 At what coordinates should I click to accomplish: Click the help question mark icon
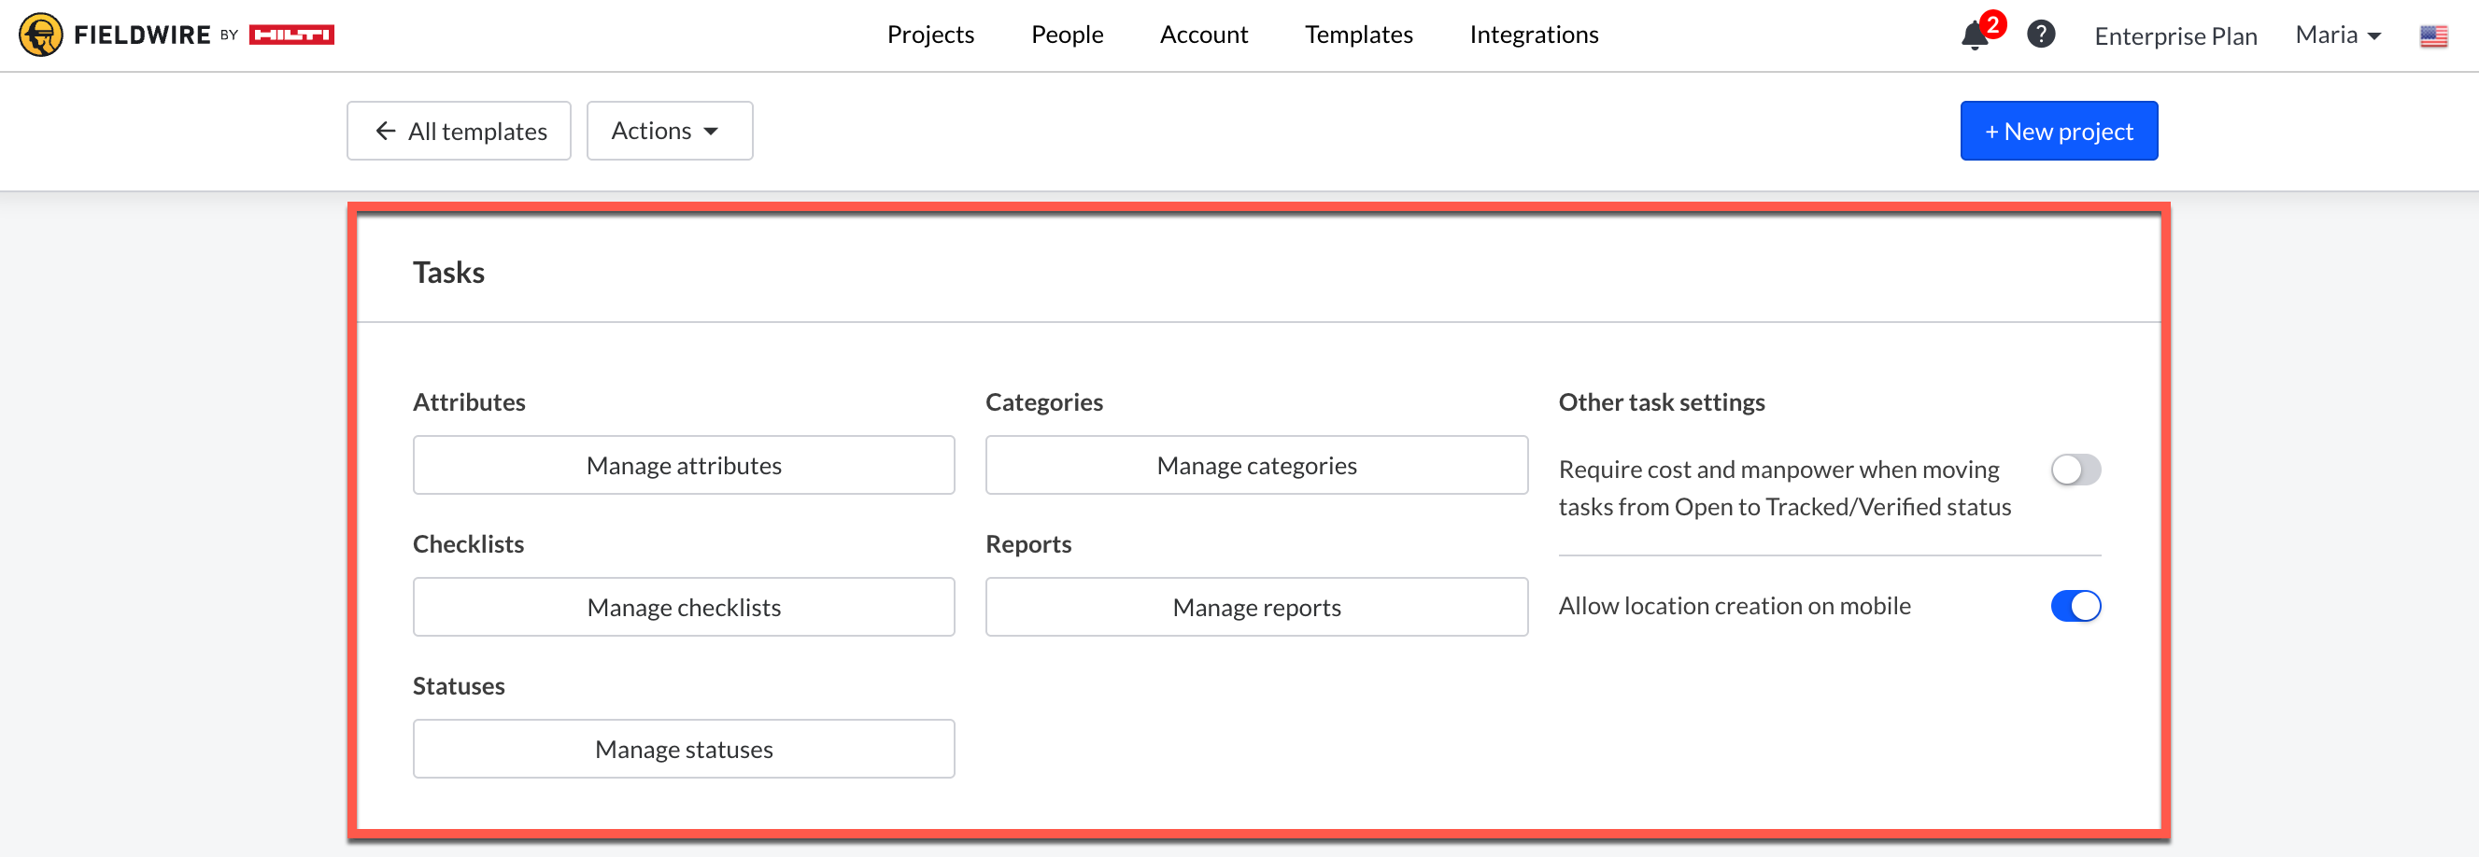tap(2040, 35)
